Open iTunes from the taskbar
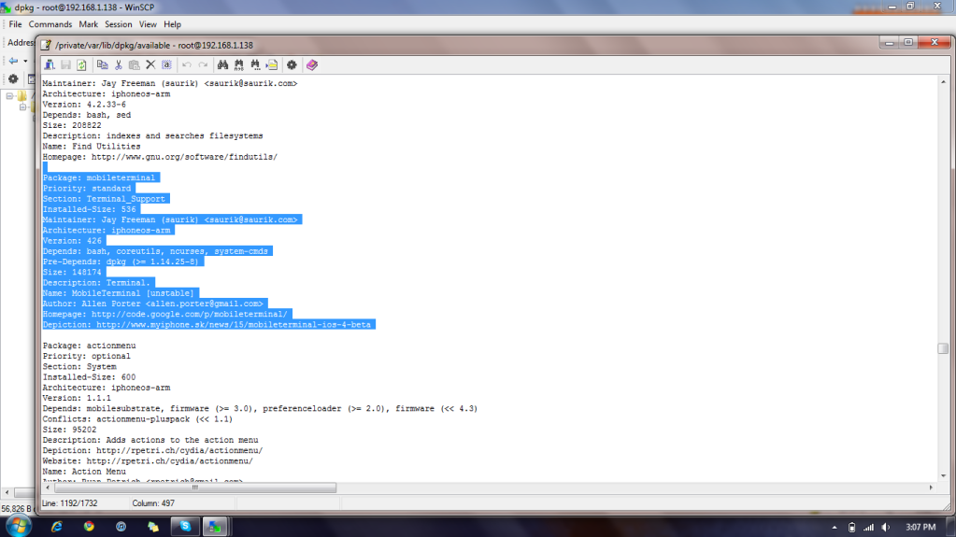 click(x=121, y=527)
